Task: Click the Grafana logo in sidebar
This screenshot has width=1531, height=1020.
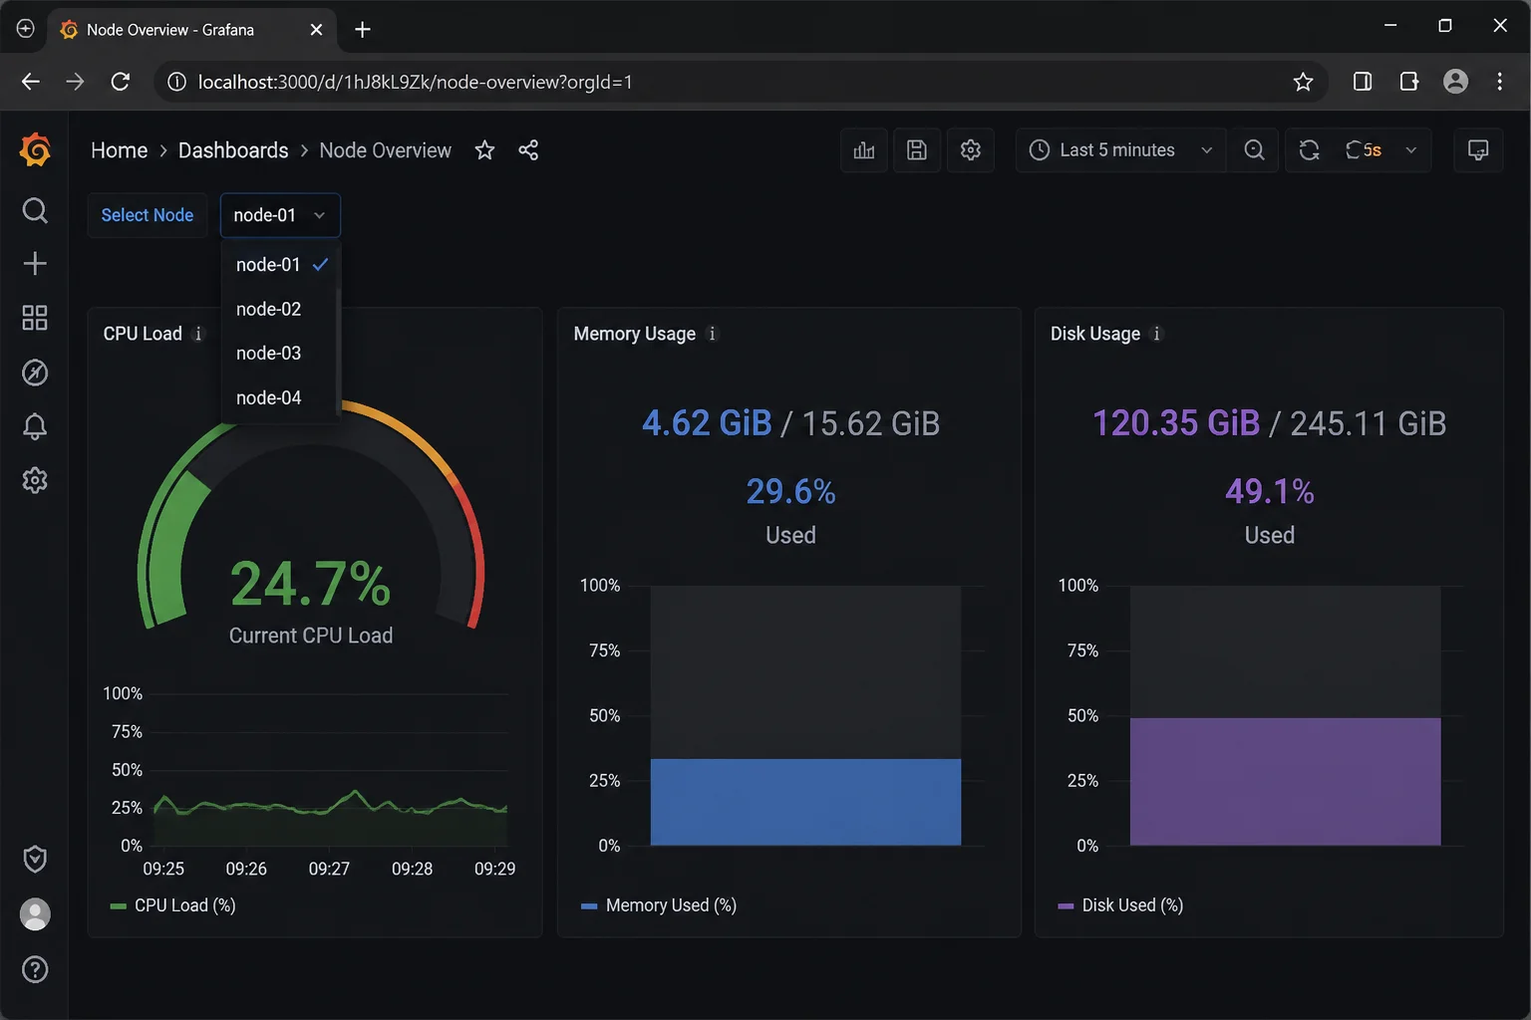Action: 35,149
